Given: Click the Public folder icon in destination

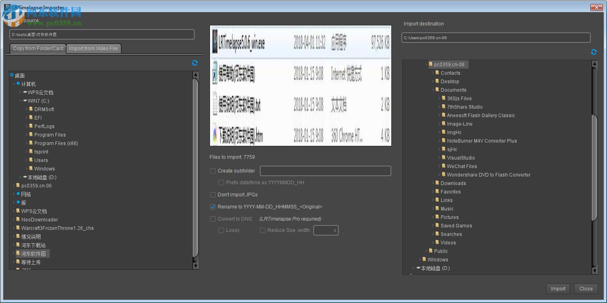Looking at the screenshot, I should click(431, 251).
